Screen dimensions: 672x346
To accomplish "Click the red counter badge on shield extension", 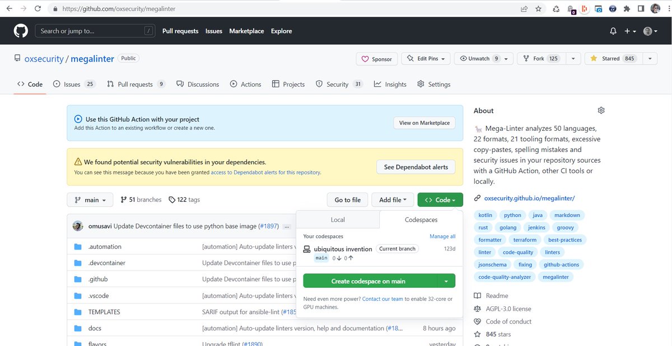I will (x=575, y=11).
